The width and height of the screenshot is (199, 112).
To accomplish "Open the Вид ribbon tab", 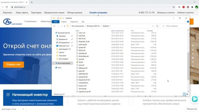I will 83,22.
